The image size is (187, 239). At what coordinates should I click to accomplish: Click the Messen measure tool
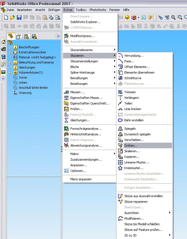click(x=90, y=92)
